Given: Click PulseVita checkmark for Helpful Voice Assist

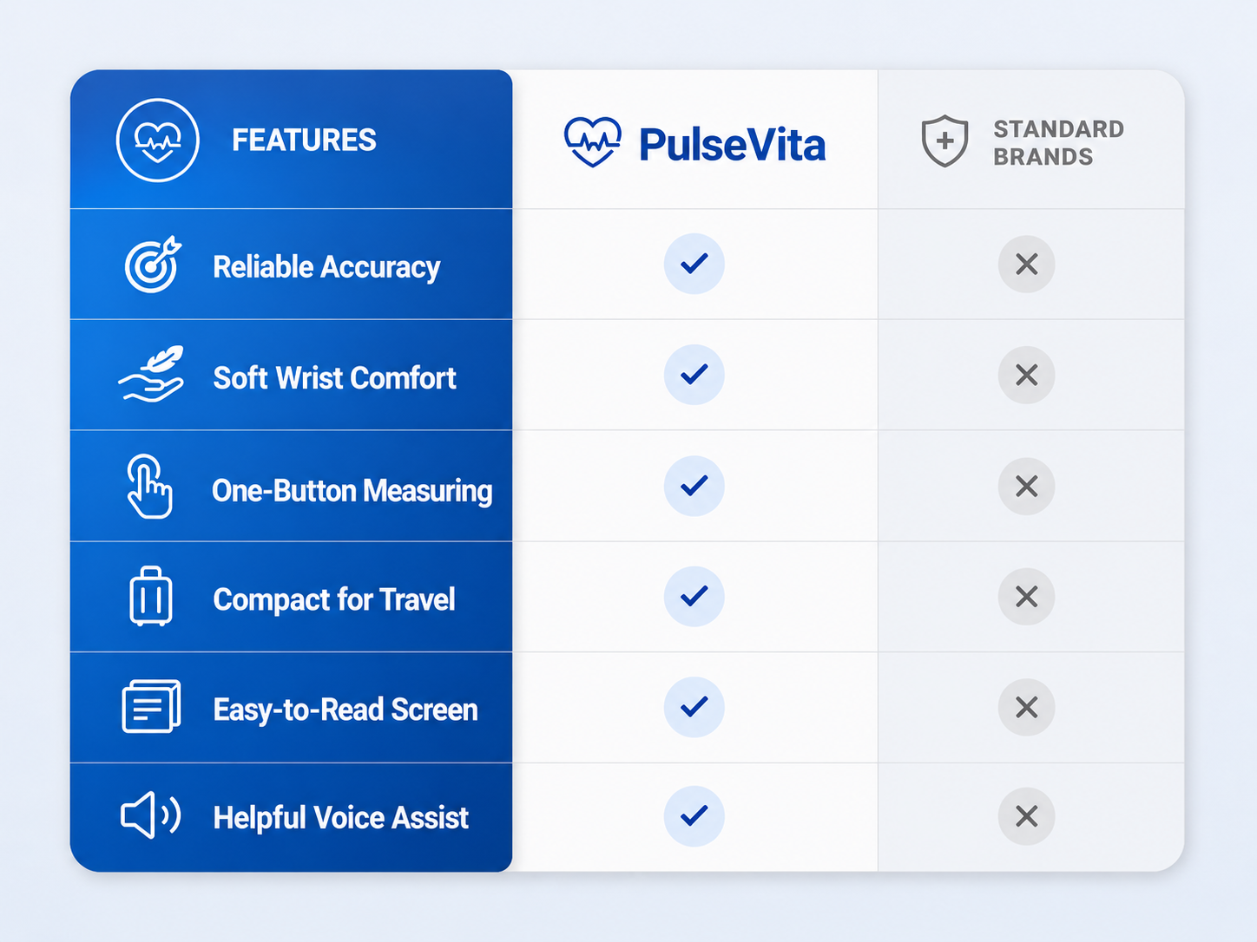Looking at the screenshot, I should 694,815.
